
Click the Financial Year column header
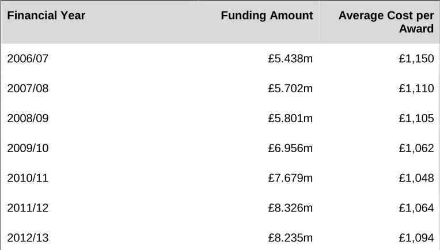[x=46, y=16]
